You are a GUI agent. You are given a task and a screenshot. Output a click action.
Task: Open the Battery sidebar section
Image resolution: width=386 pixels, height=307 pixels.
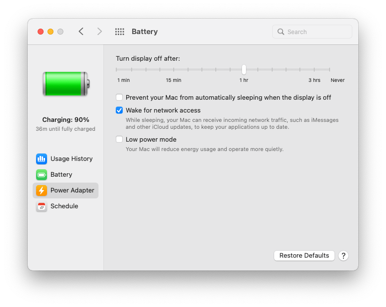point(65,175)
